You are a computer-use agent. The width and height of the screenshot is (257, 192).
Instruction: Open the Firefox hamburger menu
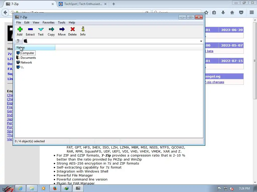(x=252, y=12)
